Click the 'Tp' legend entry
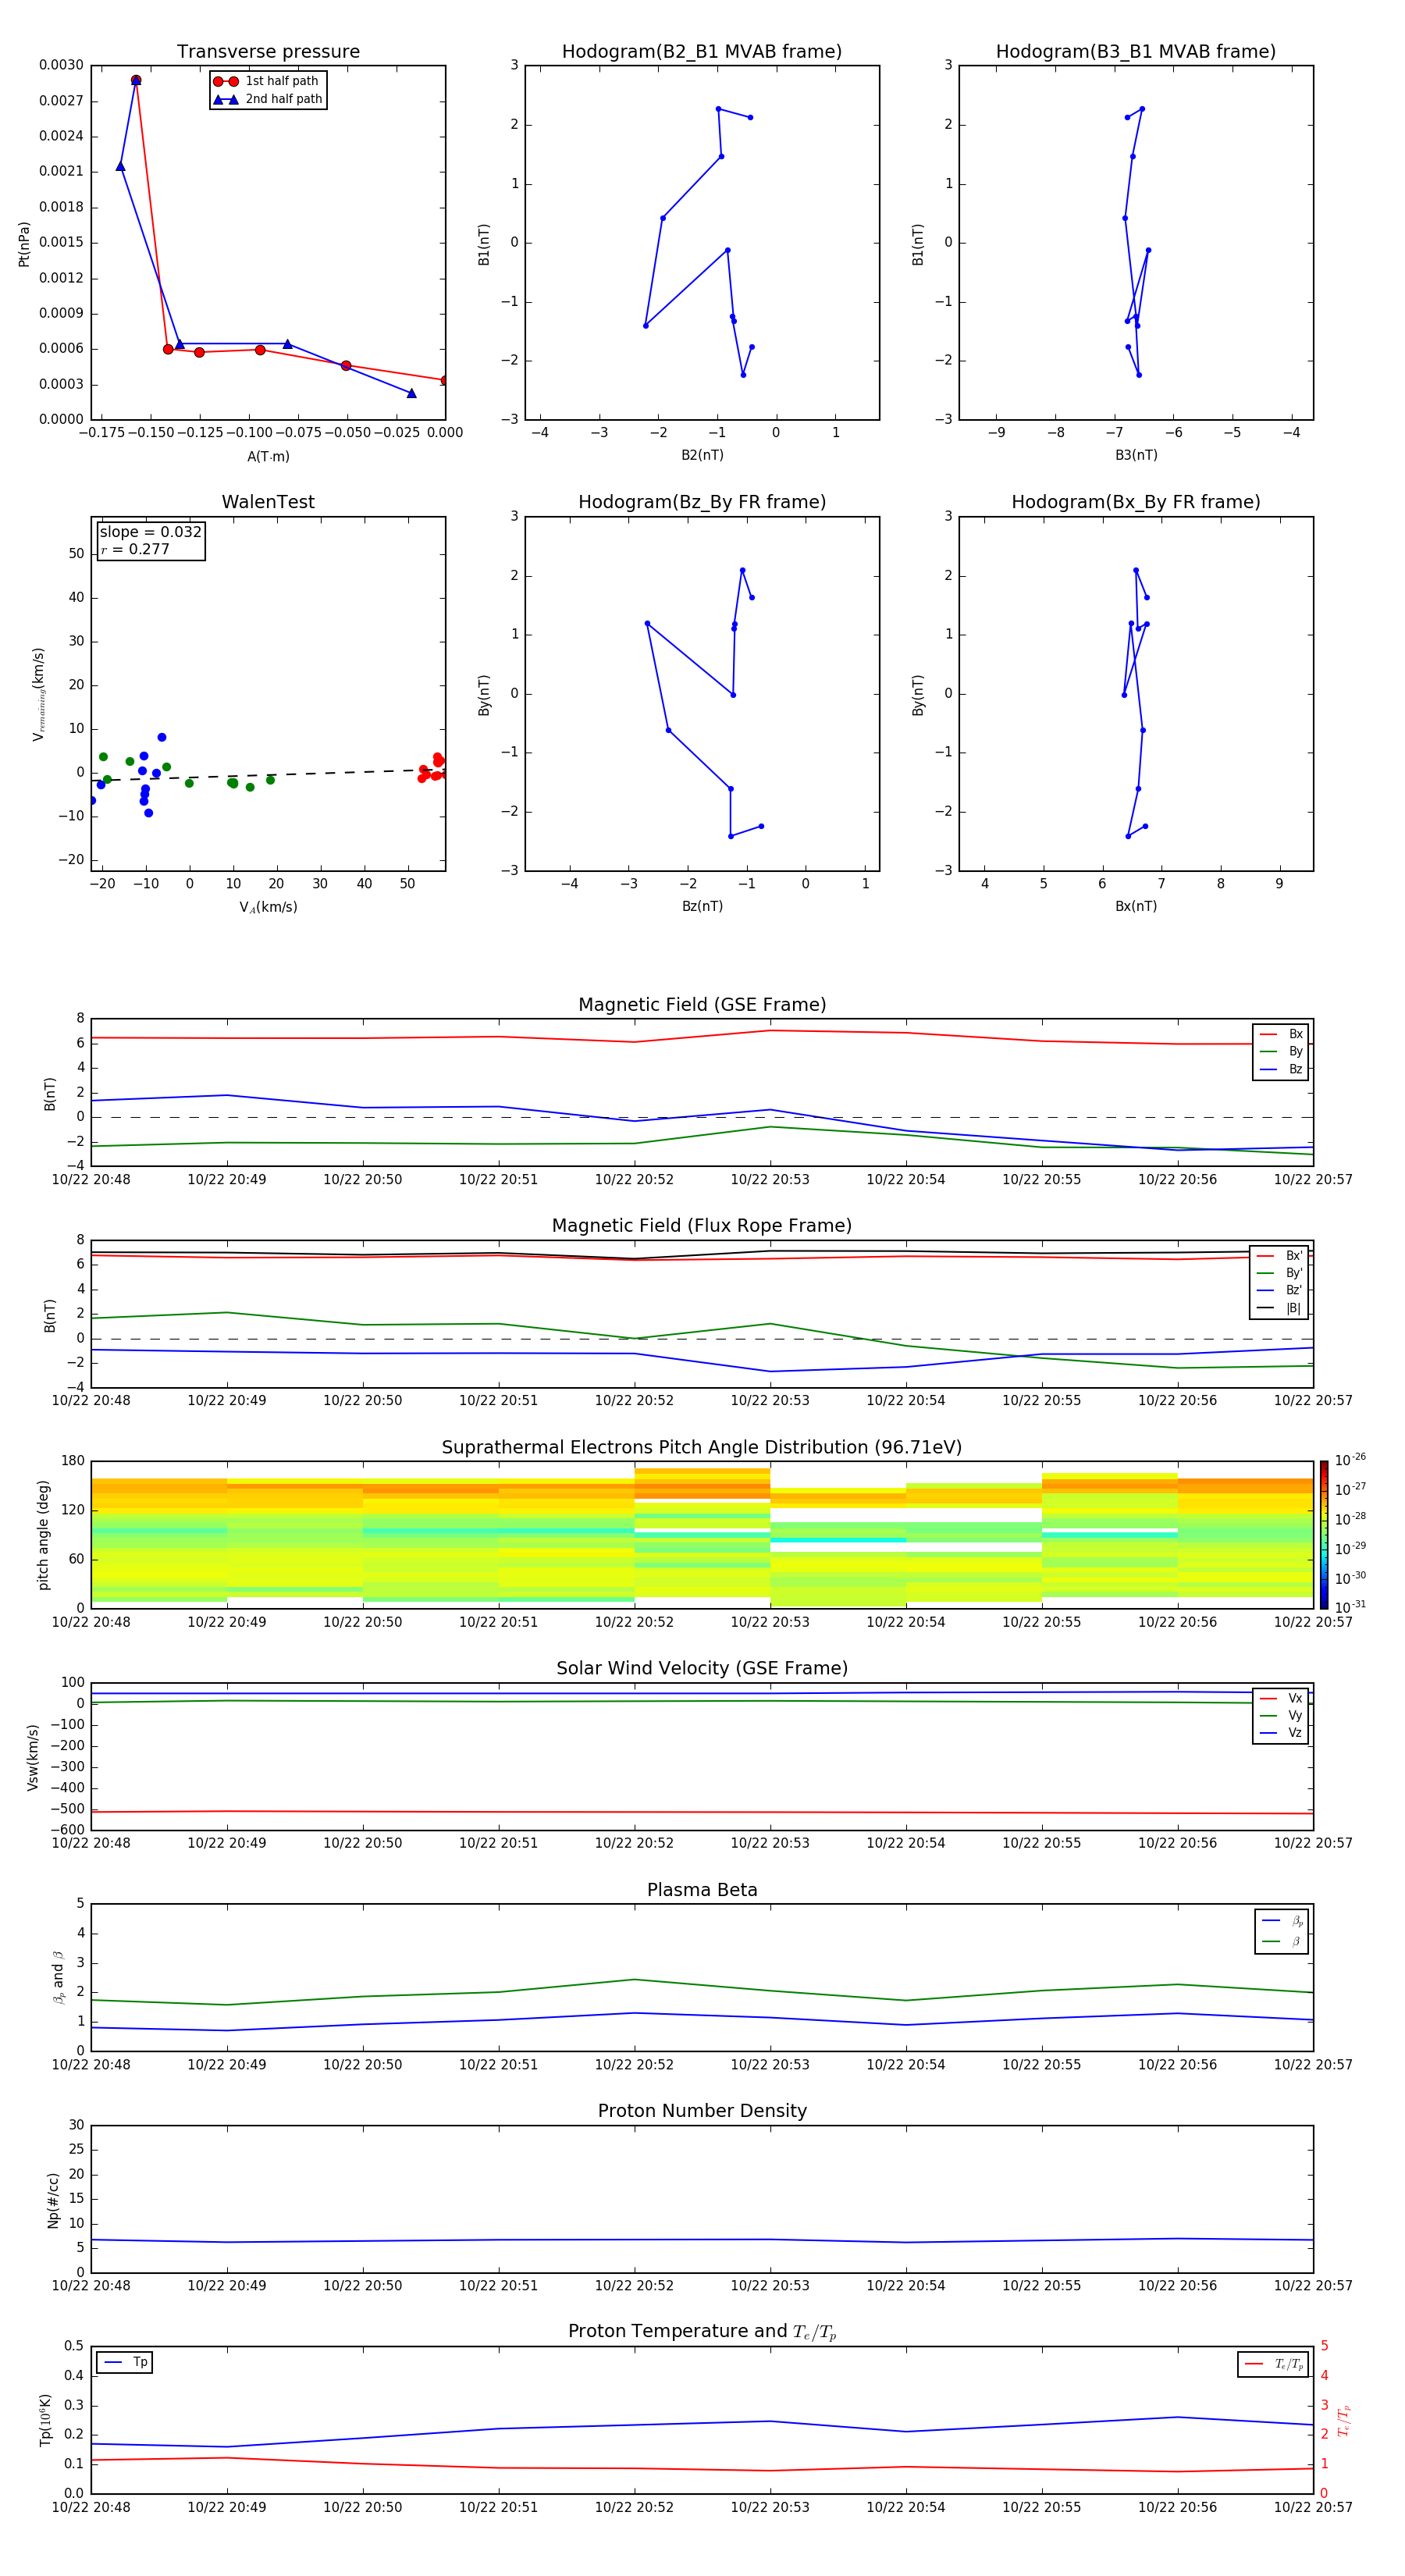Screen dimensions: 1405x2576 [x=125, y=2363]
